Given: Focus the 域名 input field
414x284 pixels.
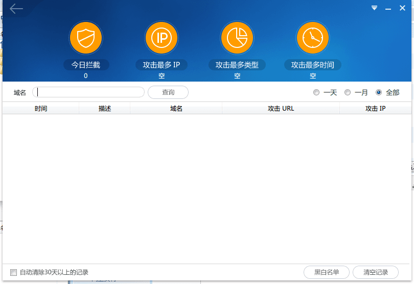Looking at the screenshot, I should pos(88,92).
